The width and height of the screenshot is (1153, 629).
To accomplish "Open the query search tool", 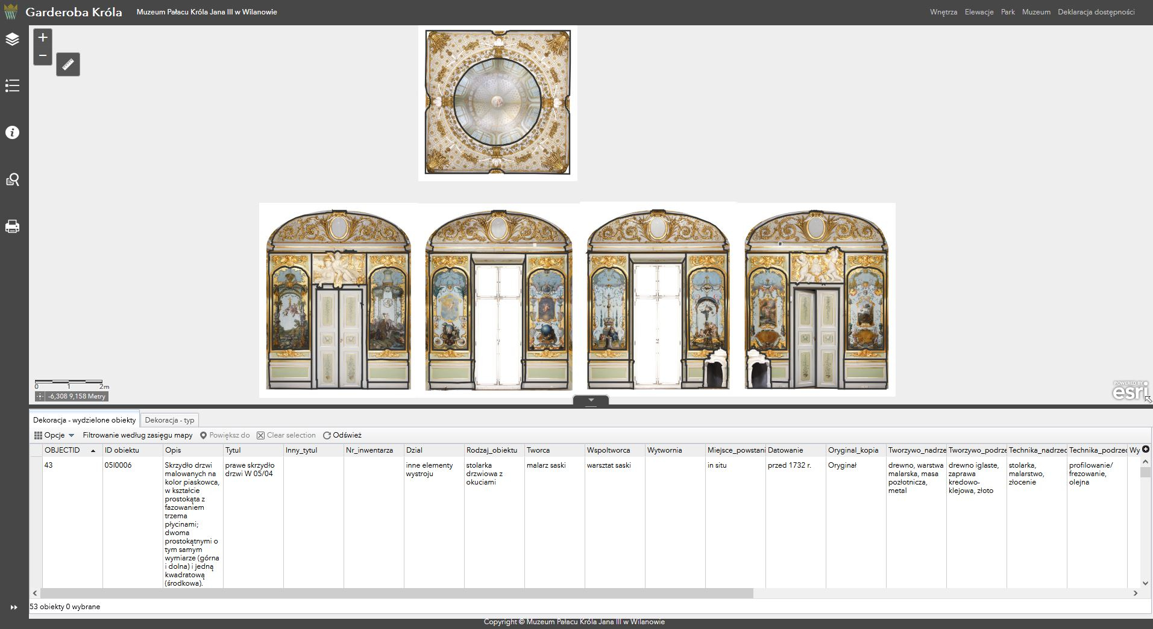I will tap(13, 179).
